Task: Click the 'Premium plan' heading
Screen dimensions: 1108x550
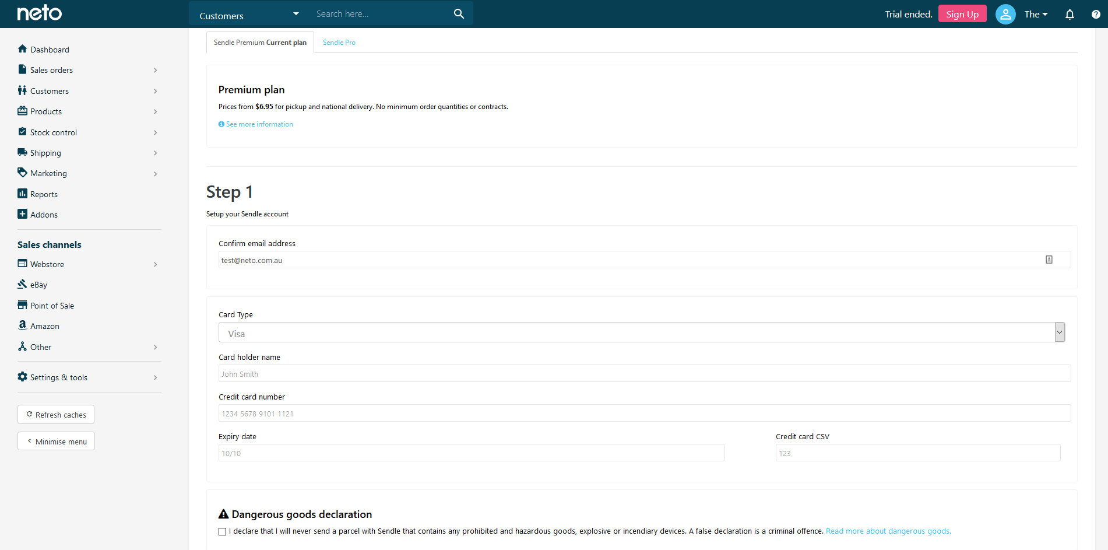Action: 252,90
